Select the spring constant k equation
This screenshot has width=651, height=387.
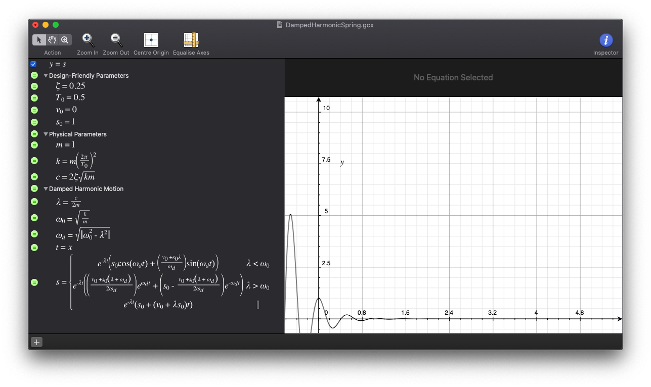point(76,161)
